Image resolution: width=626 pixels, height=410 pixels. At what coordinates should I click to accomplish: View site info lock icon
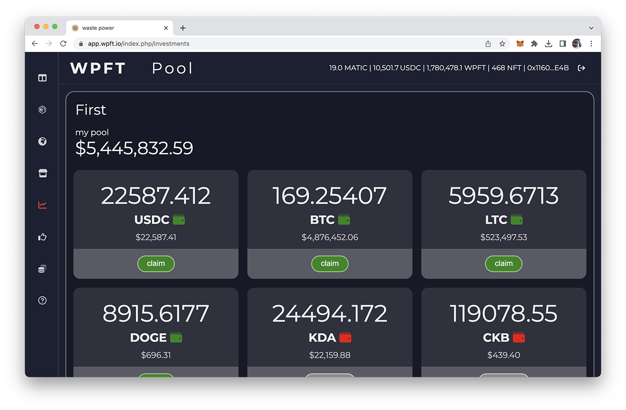tap(81, 44)
